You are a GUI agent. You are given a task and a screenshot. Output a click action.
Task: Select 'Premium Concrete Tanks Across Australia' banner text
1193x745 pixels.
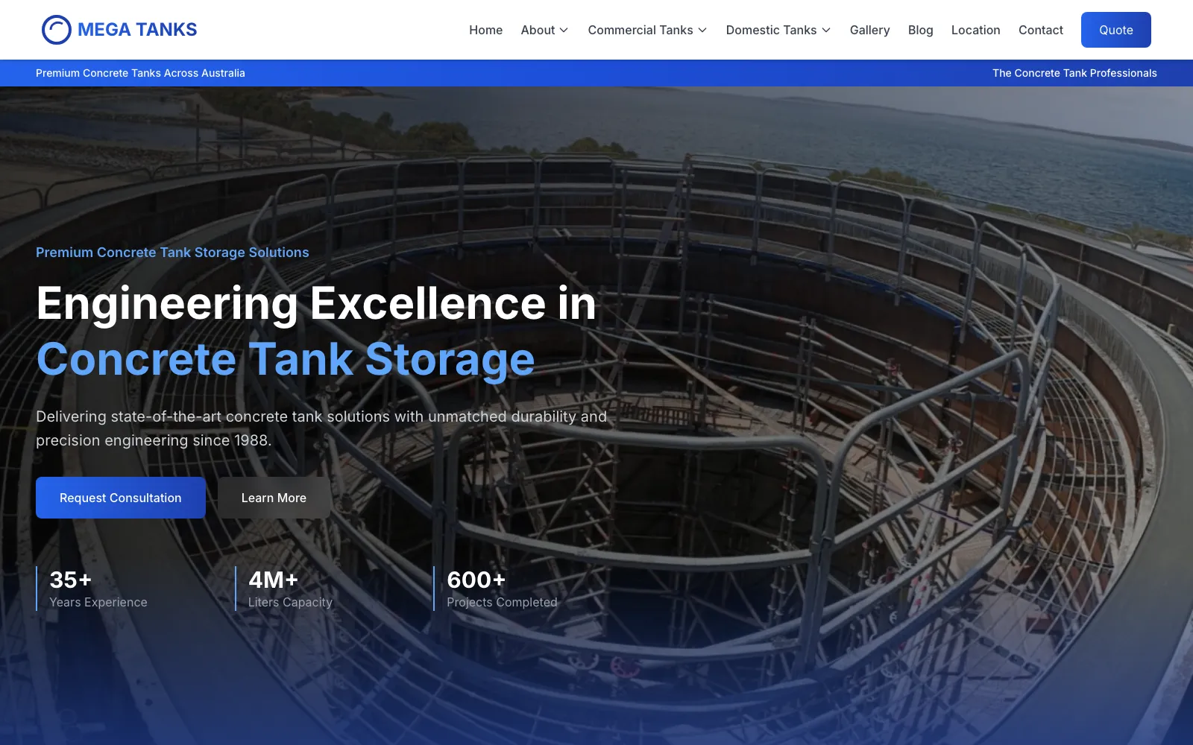pyautogui.click(x=140, y=73)
